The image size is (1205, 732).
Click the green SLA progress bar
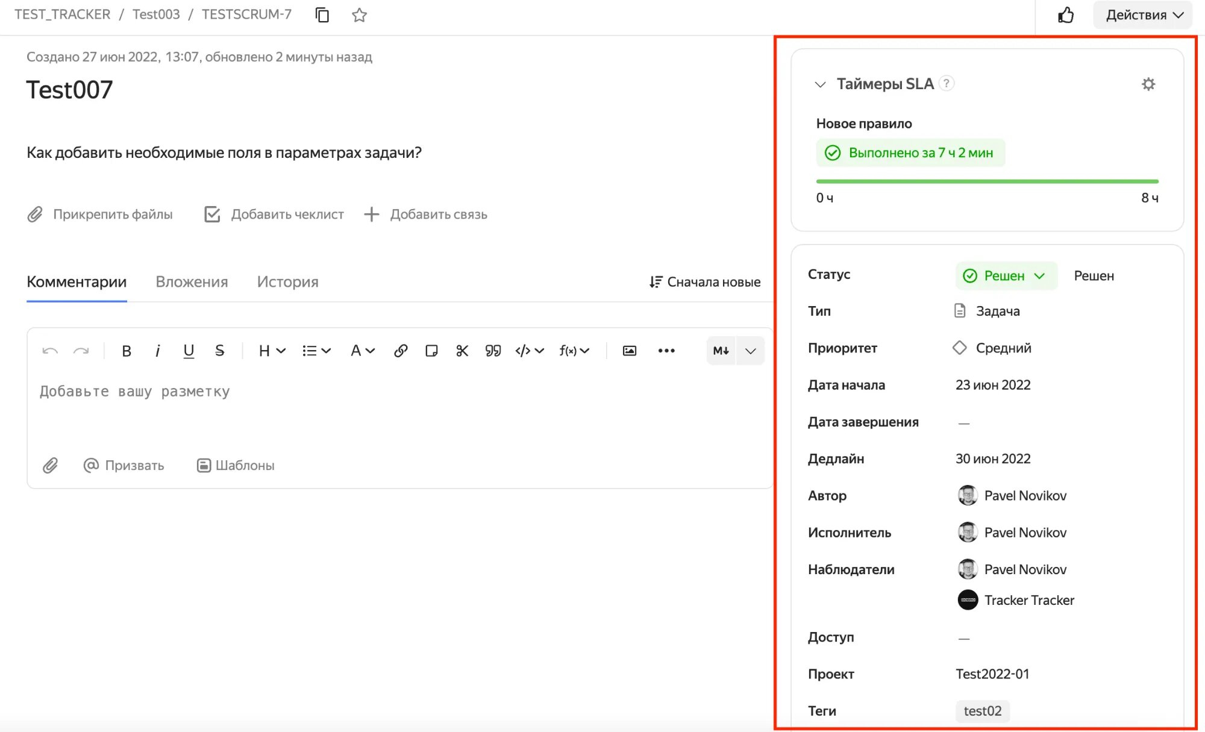pyautogui.click(x=987, y=181)
